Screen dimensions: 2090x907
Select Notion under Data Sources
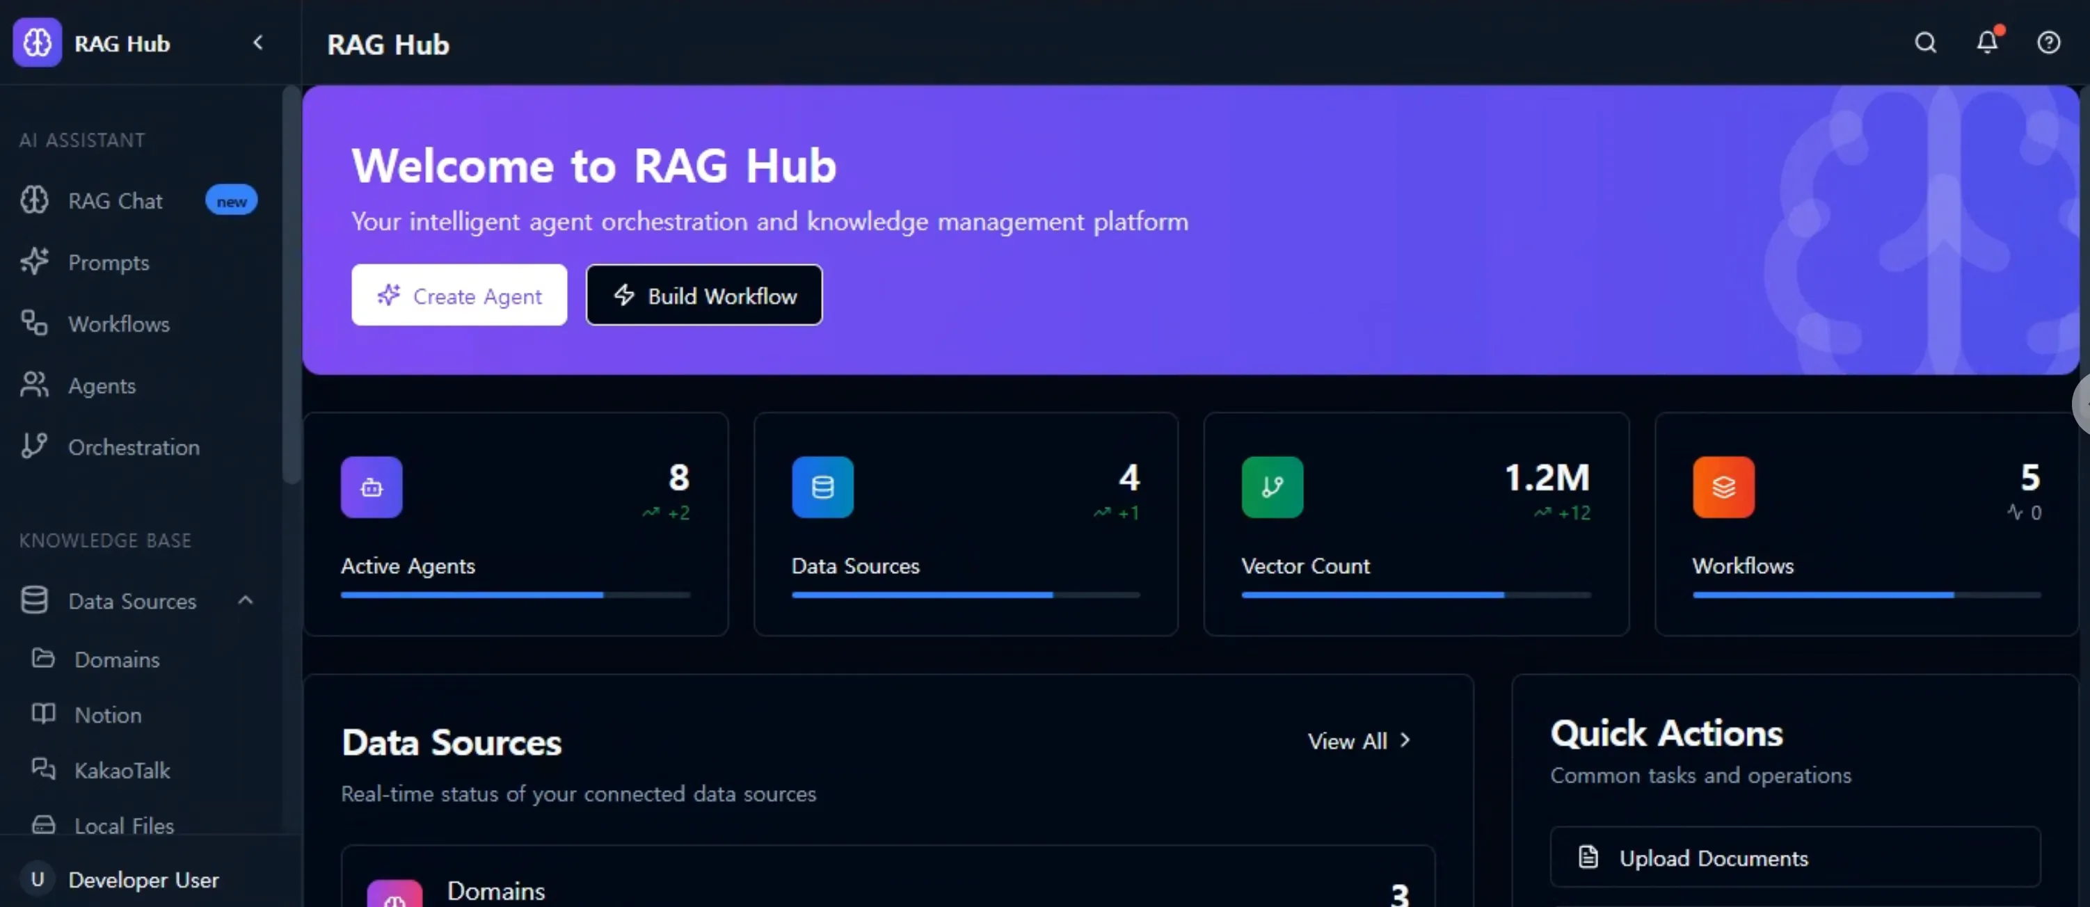click(108, 715)
